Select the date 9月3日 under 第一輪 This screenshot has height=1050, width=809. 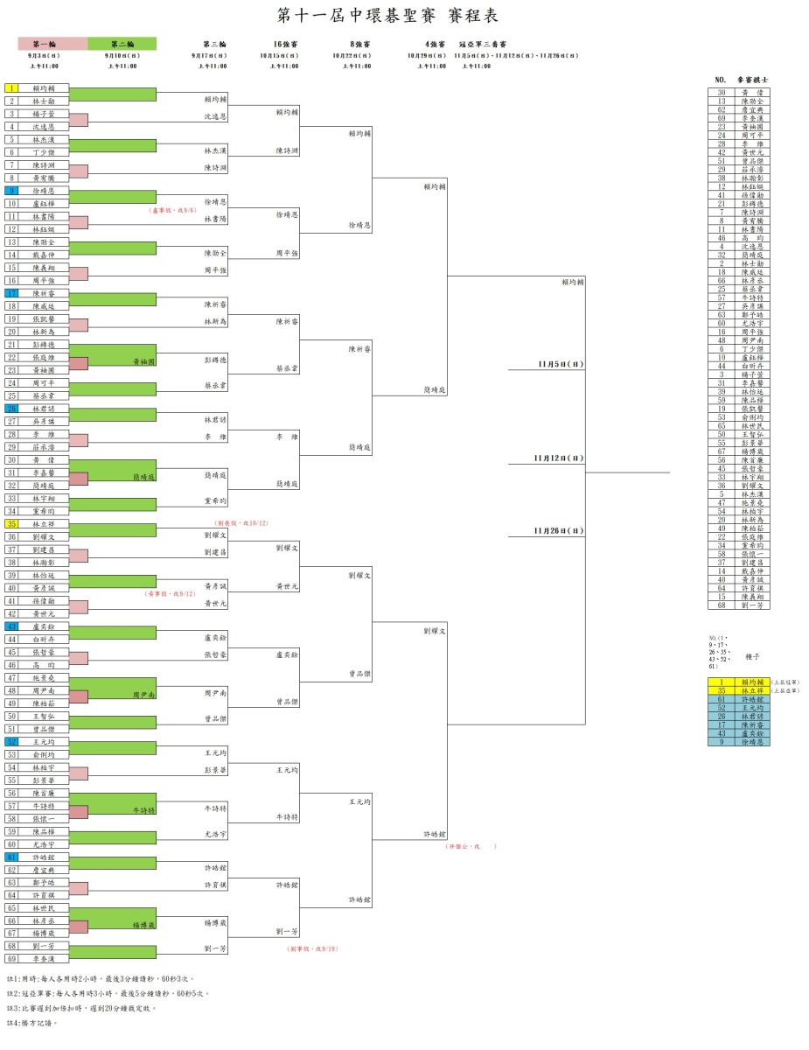coord(43,55)
